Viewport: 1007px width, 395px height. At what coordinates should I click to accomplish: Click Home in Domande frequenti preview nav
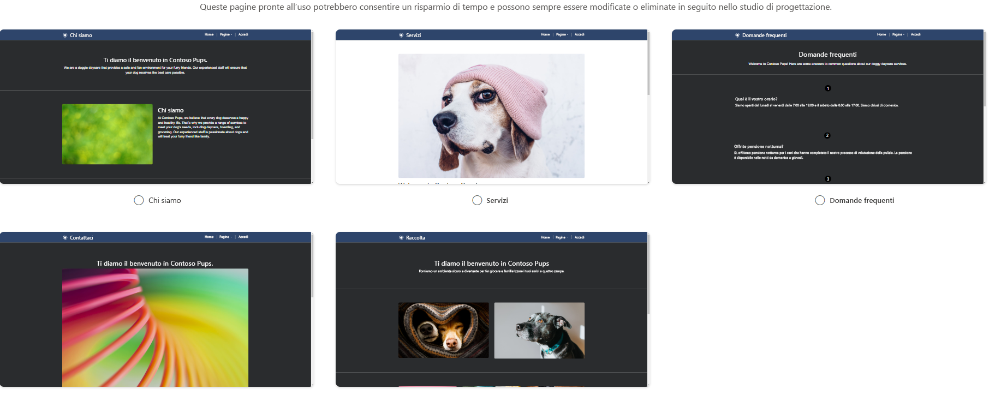point(881,34)
